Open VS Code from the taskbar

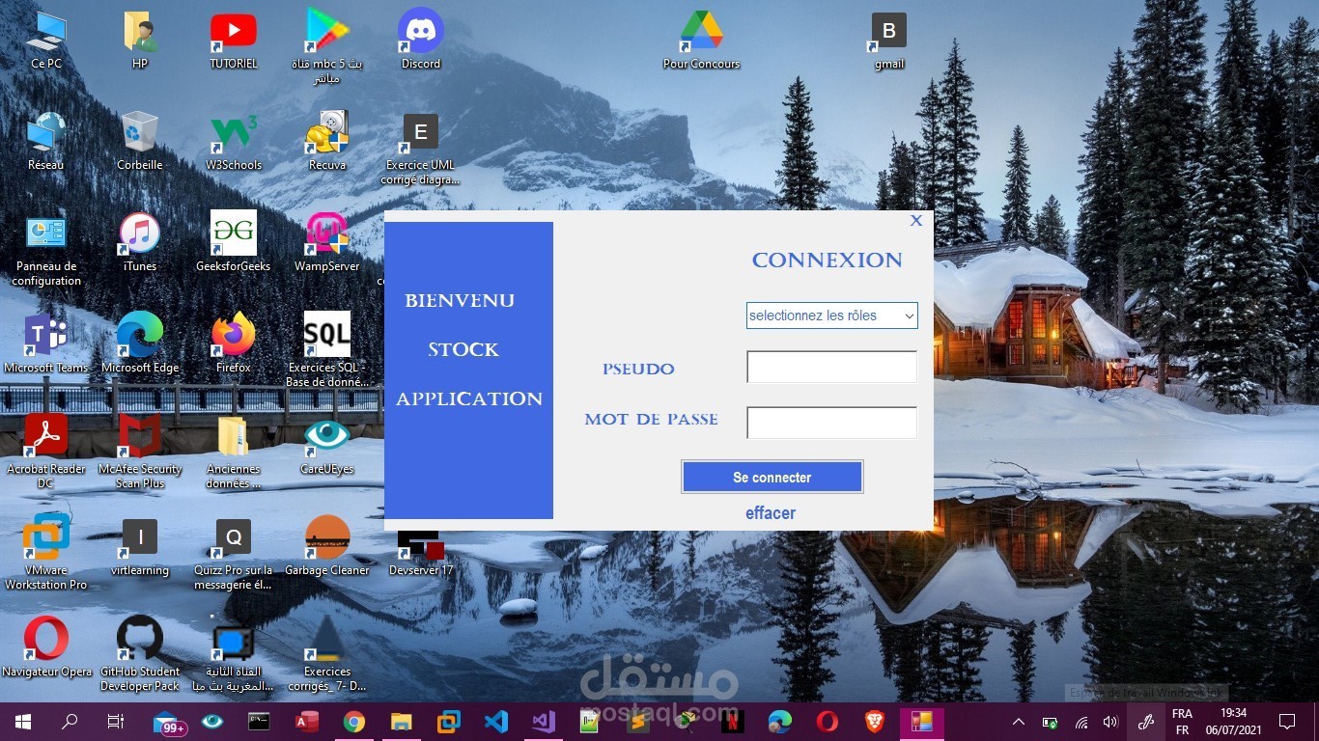point(496,721)
